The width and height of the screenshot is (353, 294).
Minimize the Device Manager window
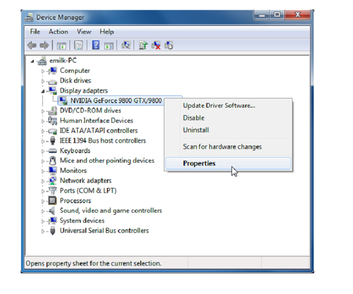pos(262,15)
